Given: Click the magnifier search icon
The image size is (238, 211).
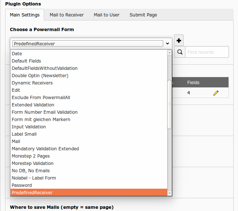Looking at the screenshot, I should point(180,52).
